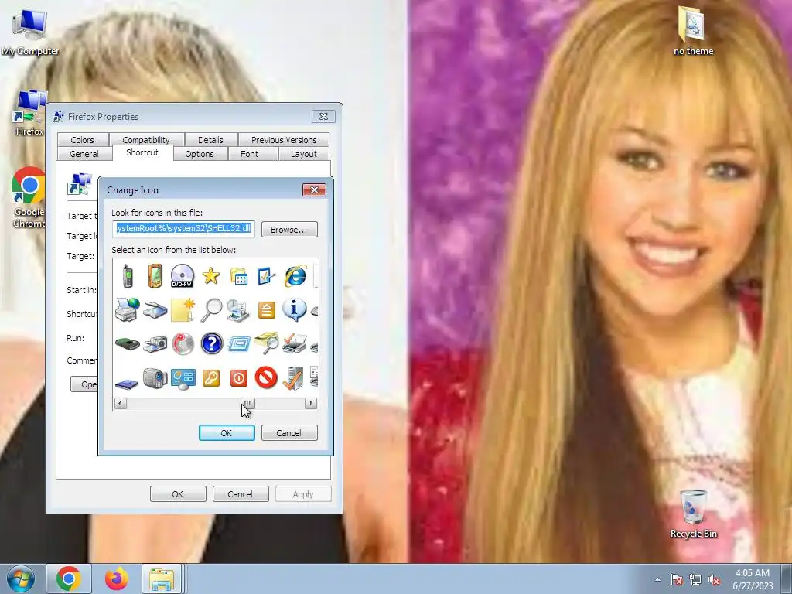792x594 pixels.
Task: Select the new folder with sparkle icon
Action: coord(183,309)
